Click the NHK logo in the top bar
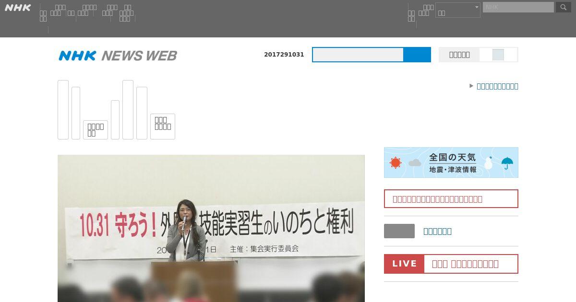The height and width of the screenshot is (302, 576). point(18,8)
